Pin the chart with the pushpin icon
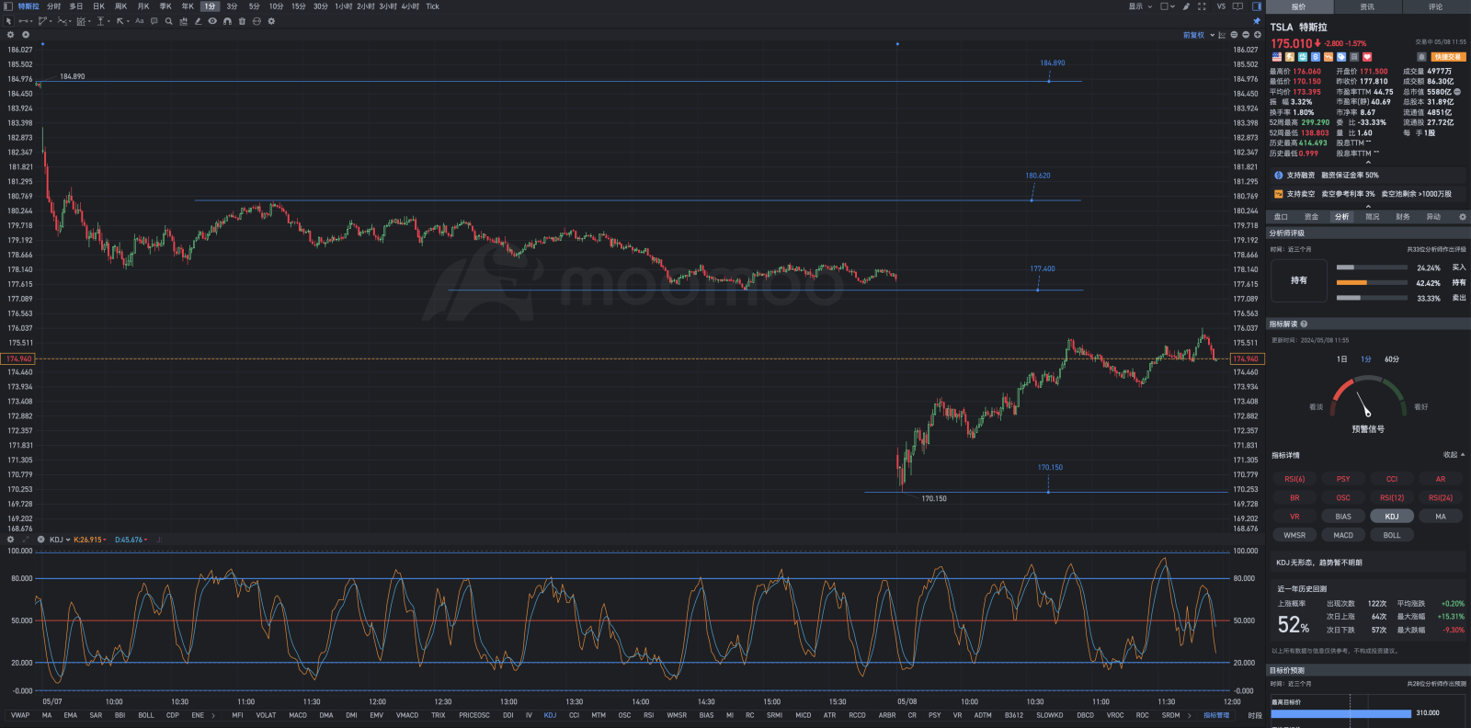The height and width of the screenshot is (728, 1471). point(1257,21)
